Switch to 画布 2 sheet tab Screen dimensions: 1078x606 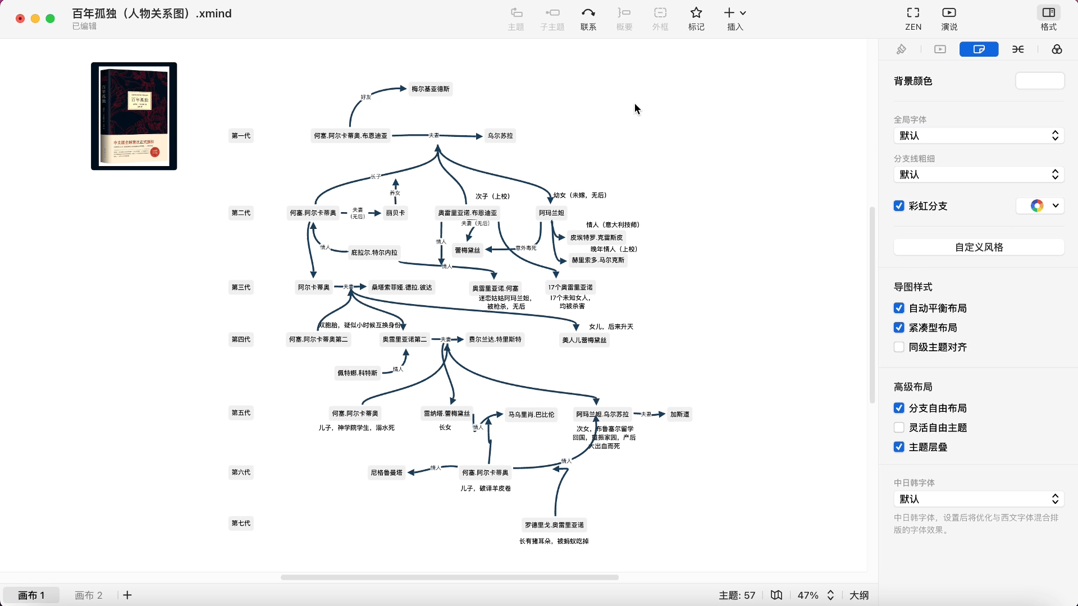click(x=89, y=595)
